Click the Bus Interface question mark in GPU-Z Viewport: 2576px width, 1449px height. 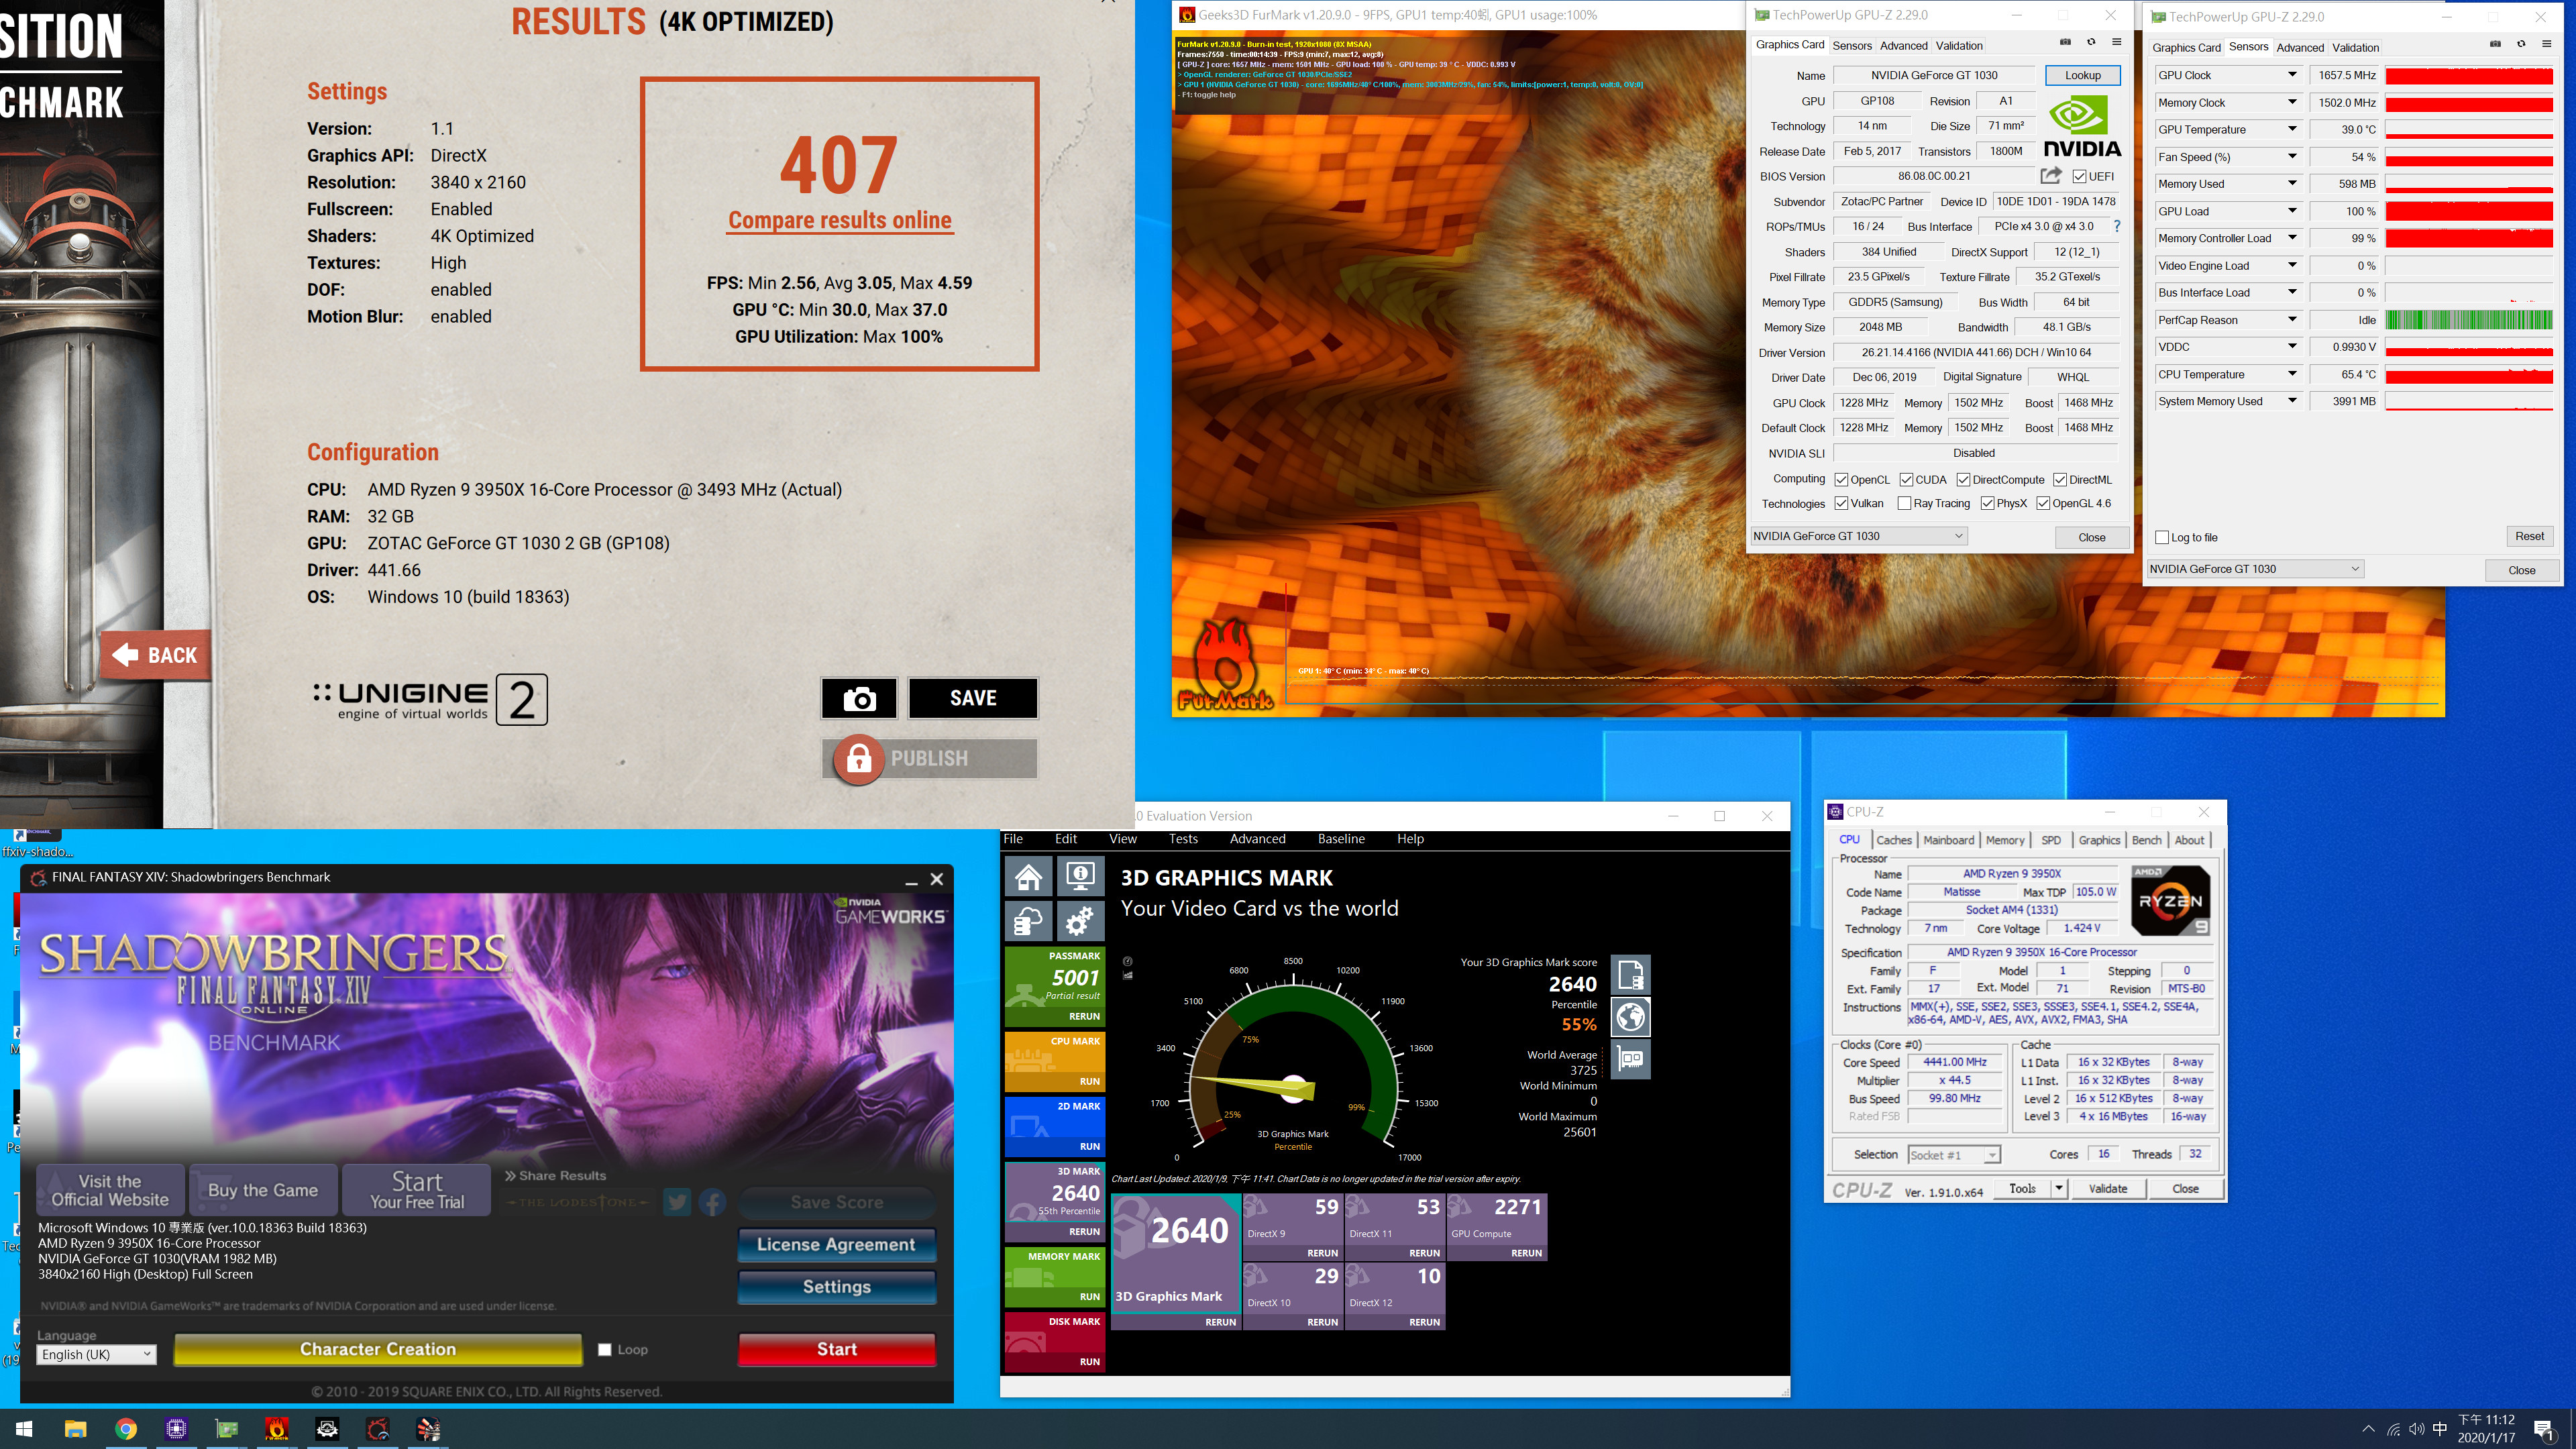click(2117, 226)
